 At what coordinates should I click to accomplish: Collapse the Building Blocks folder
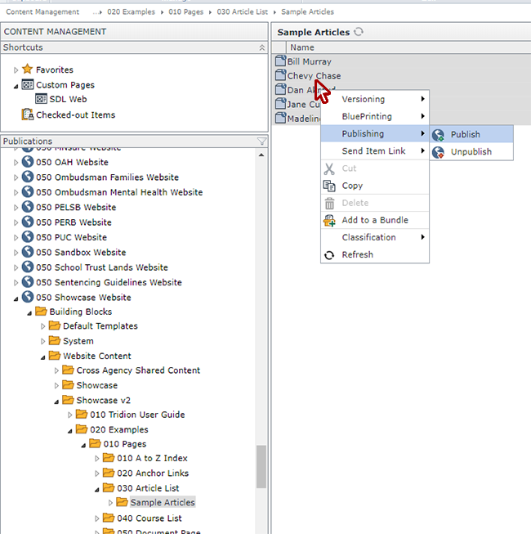[29, 312]
